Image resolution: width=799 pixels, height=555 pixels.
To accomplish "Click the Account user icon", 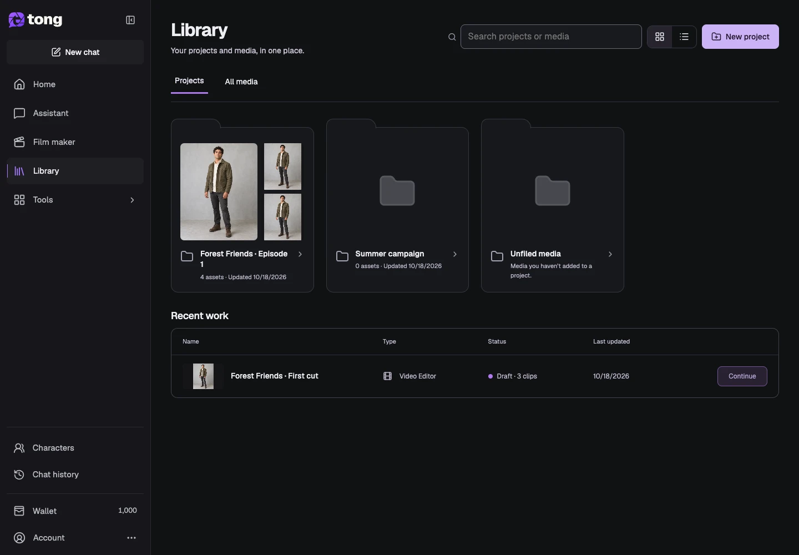I will pyautogui.click(x=19, y=538).
